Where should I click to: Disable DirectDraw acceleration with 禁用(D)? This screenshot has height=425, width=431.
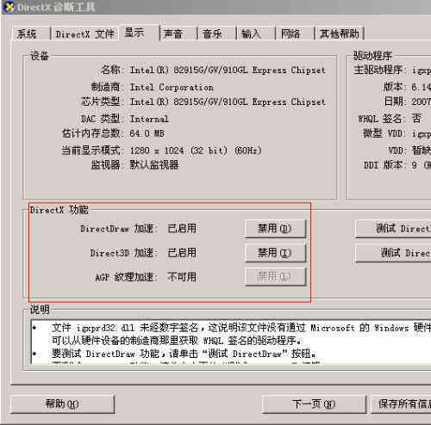pyautogui.click(x=275, y=229)
